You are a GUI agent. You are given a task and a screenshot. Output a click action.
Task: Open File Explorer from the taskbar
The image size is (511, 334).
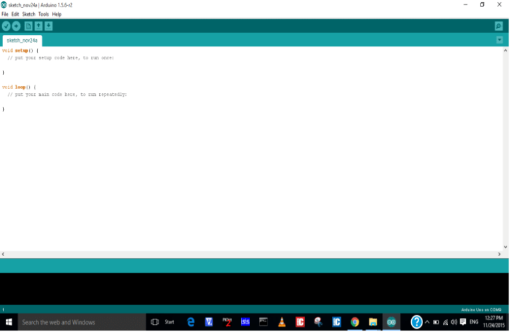pyautogui.click(x=373, y=322)
